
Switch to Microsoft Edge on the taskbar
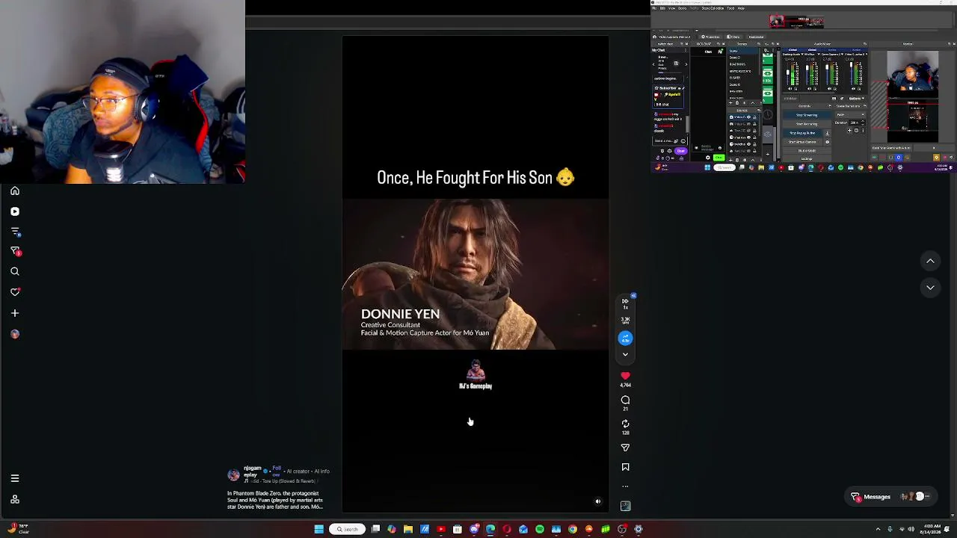click(490, 529)
